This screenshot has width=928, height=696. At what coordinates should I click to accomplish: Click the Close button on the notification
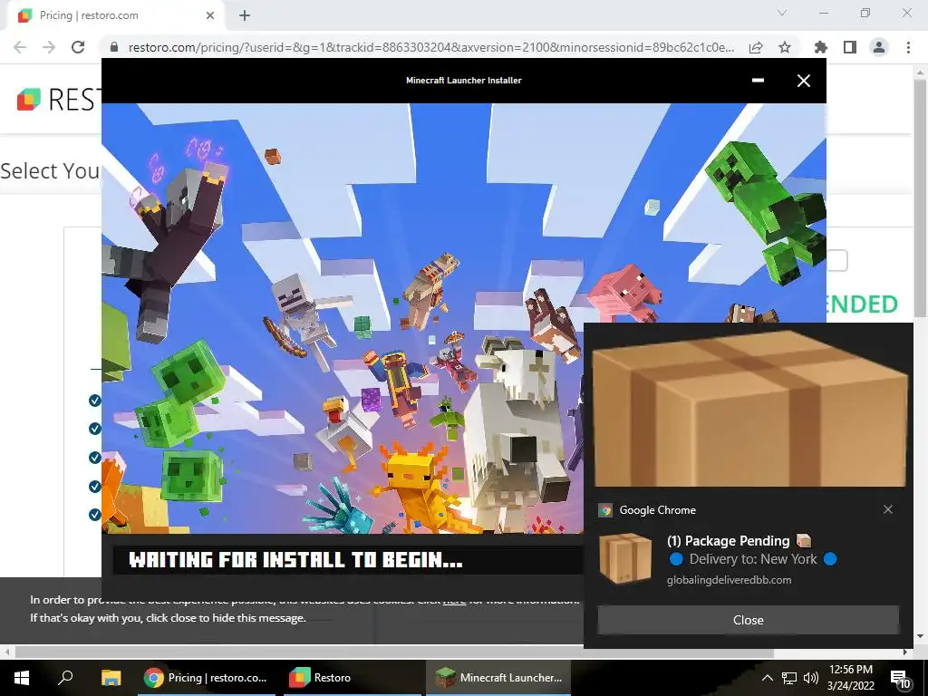pyautogui.click(x=748, y=620)
